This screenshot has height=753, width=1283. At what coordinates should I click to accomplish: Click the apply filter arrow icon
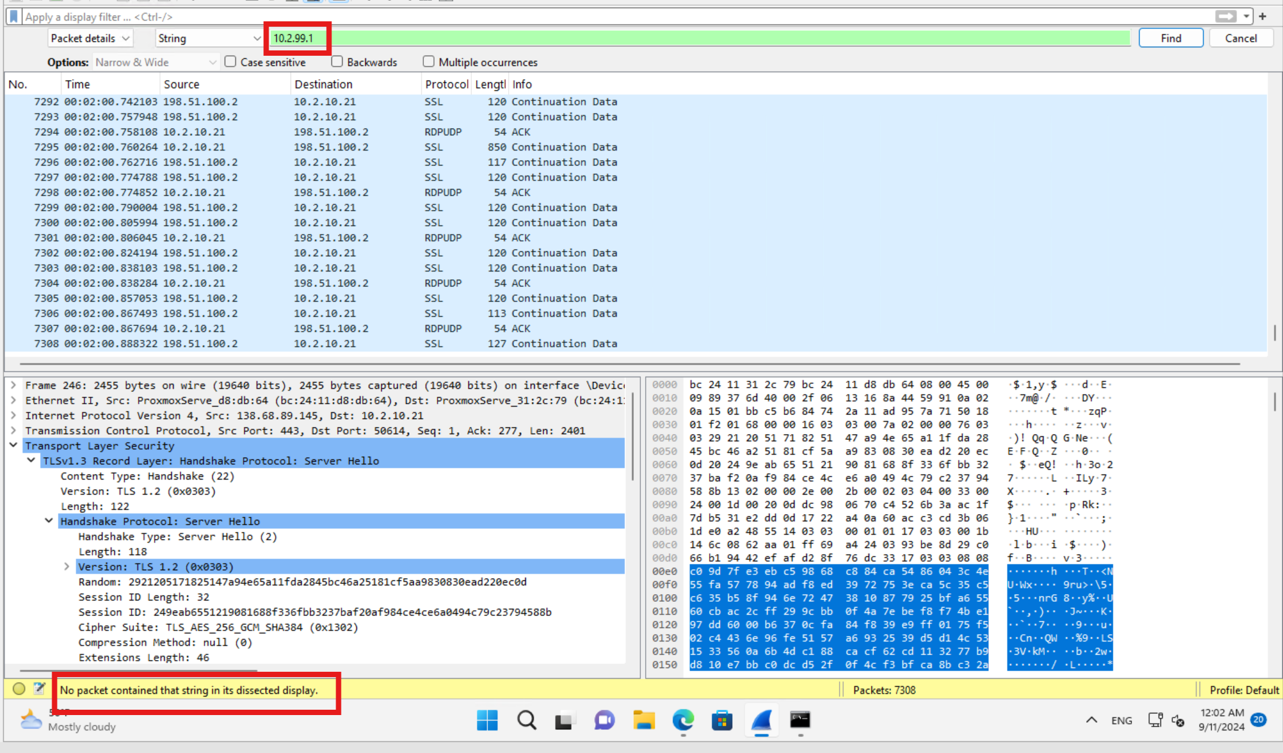(1225, 17)
